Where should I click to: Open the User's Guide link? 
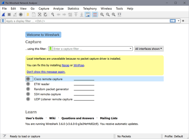34,118
